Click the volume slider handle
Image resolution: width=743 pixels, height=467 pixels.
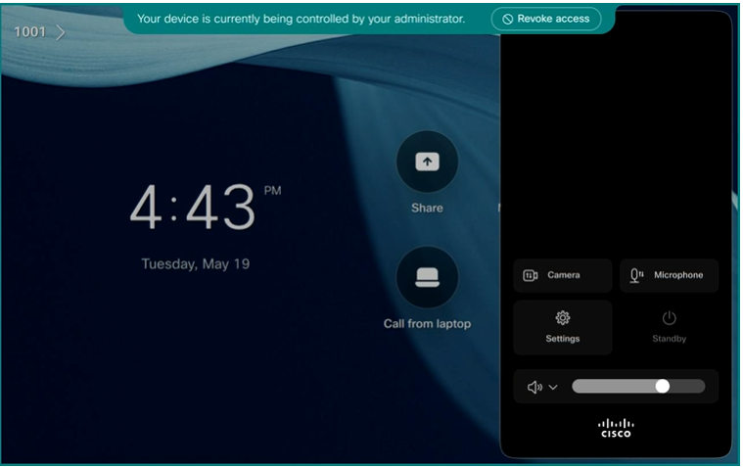tap(663, 387)
